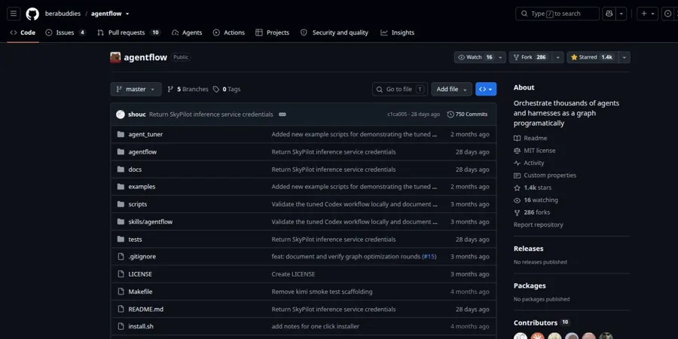Screen dimensions: 678x339
Task: Open Remove kimi smoke test scaffolding commit
Action: pyautogui.click(x=322, y=292)
